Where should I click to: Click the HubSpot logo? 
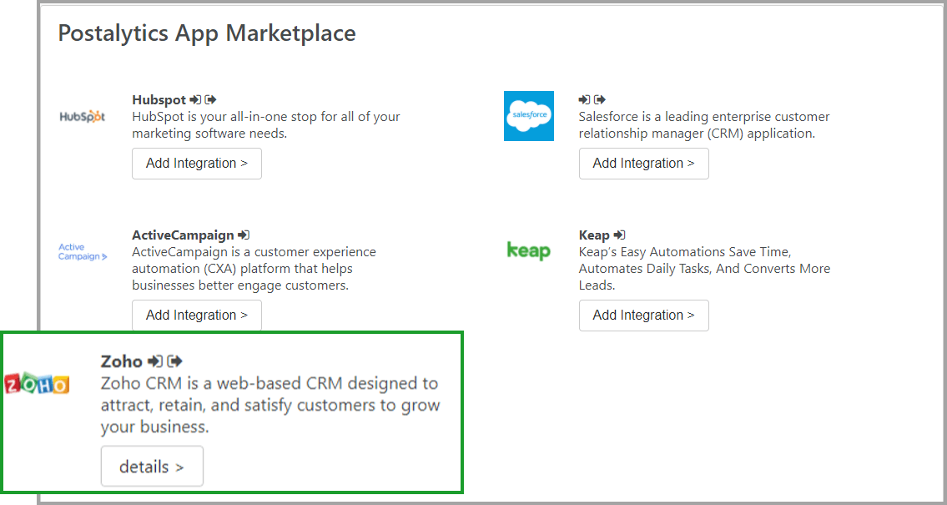83,116
